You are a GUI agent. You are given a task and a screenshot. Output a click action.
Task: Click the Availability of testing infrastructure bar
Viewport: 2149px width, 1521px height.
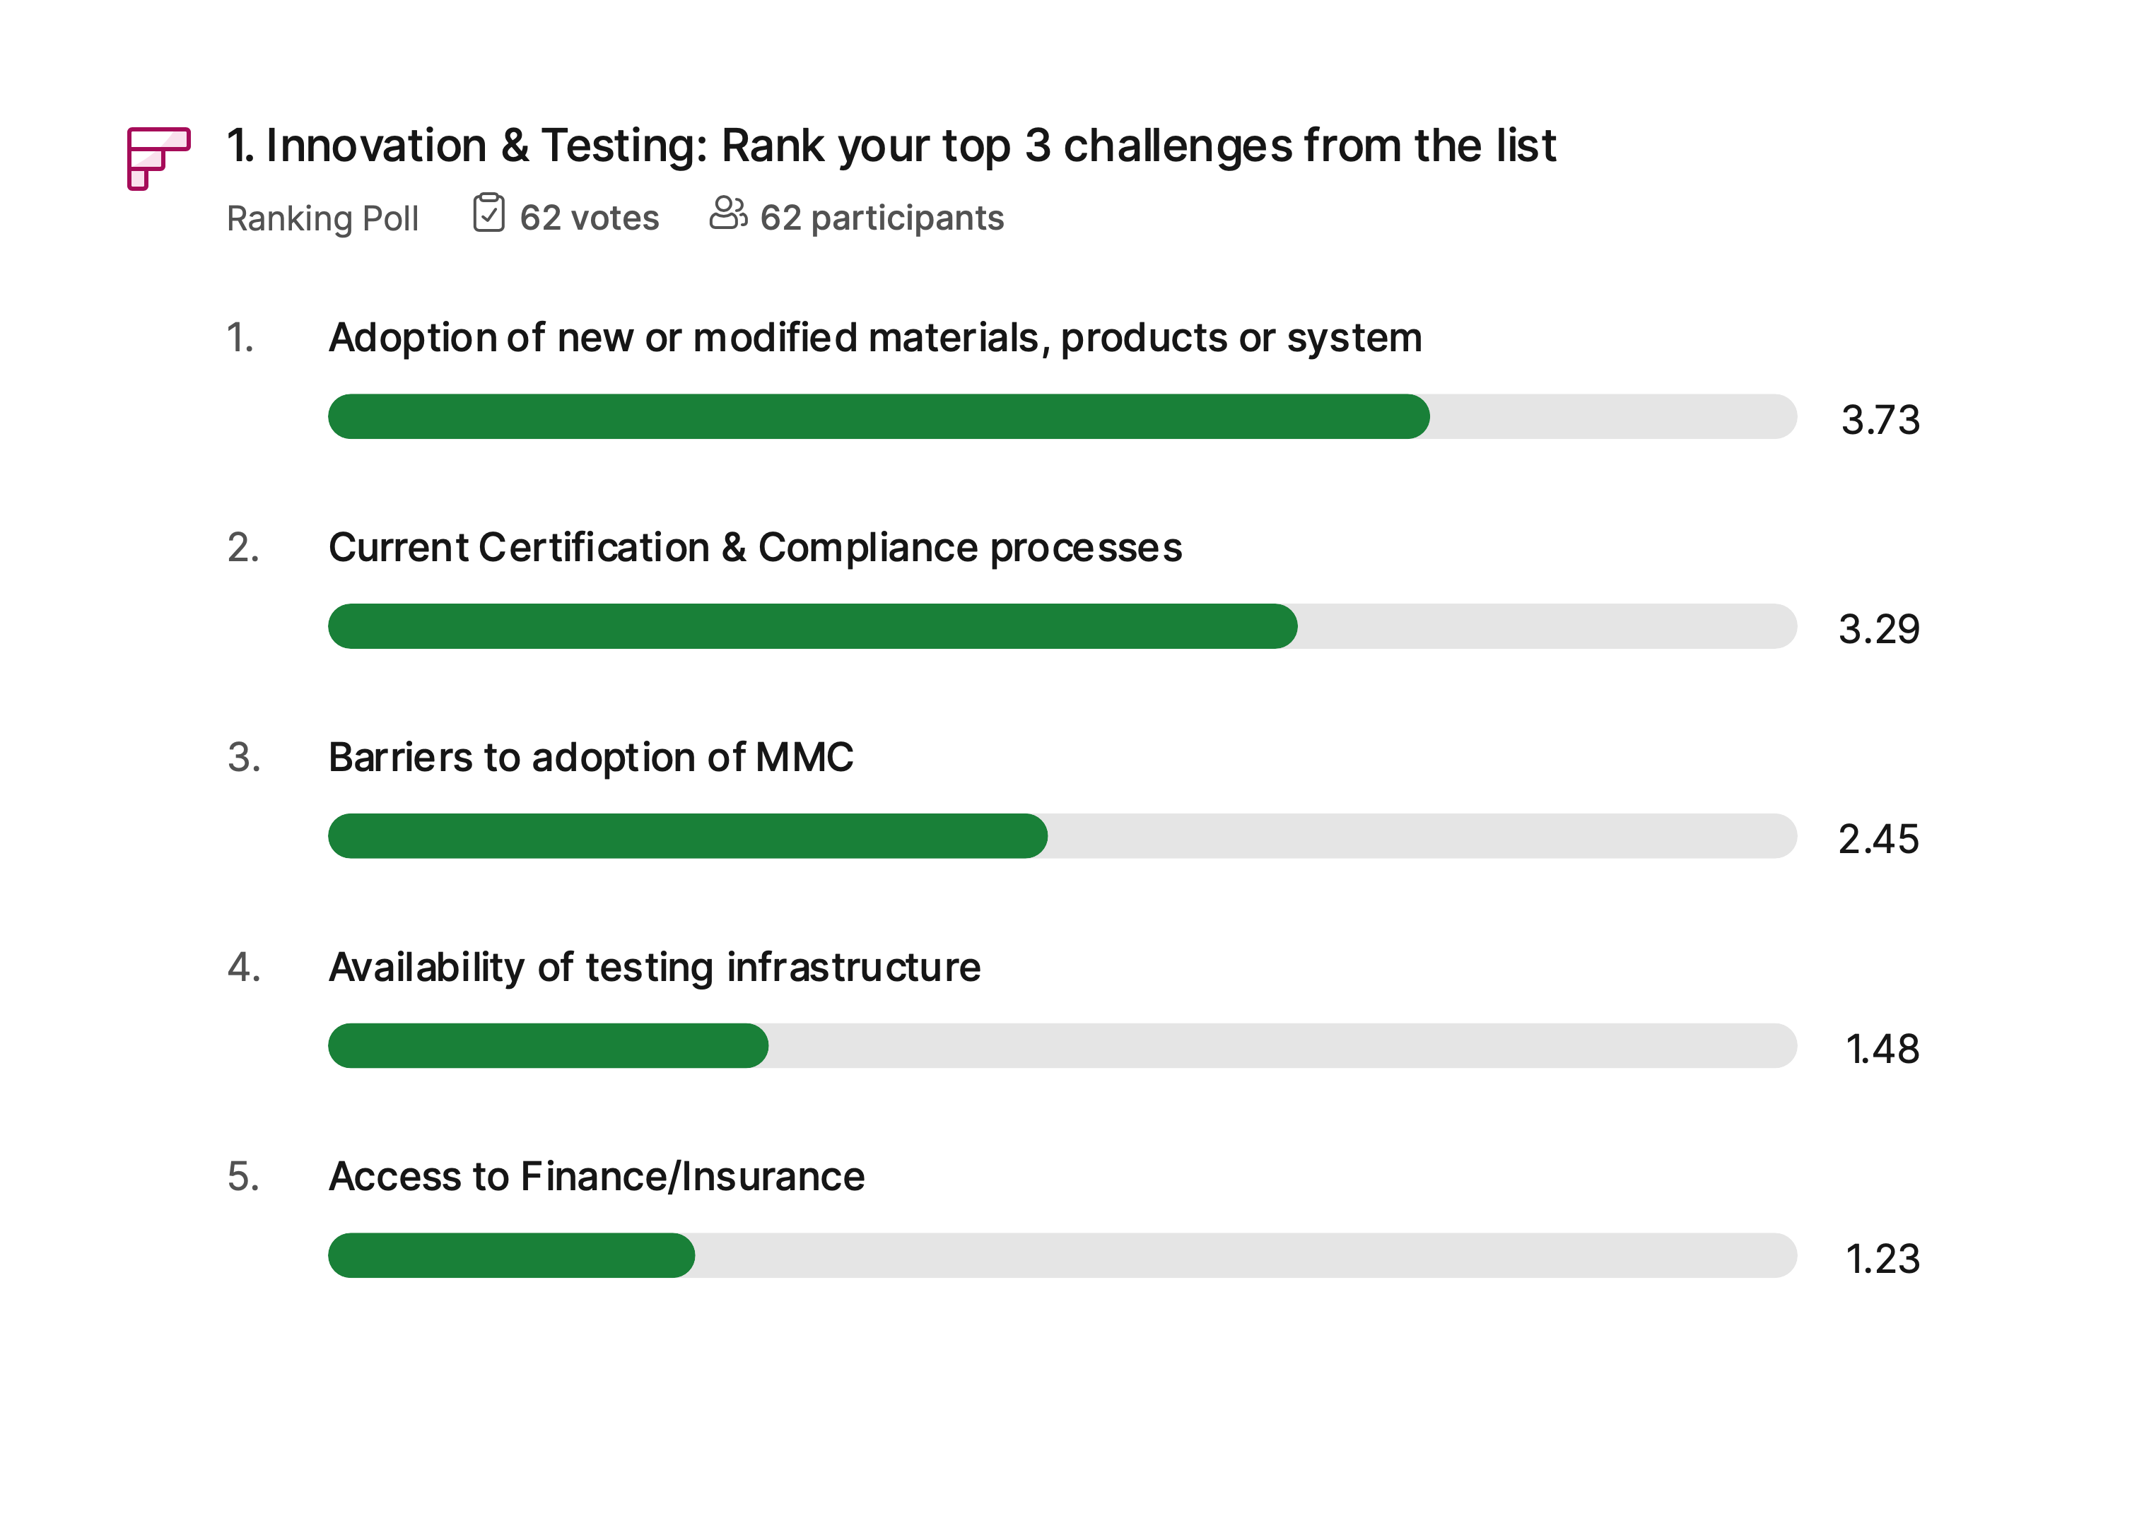(1061, 1046)
